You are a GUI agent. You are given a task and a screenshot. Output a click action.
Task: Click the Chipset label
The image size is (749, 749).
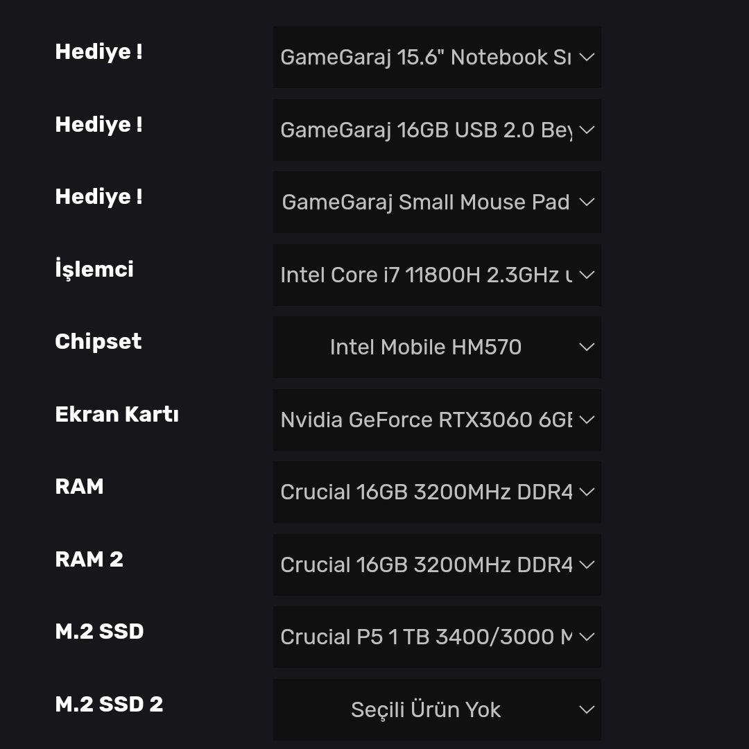98,342
